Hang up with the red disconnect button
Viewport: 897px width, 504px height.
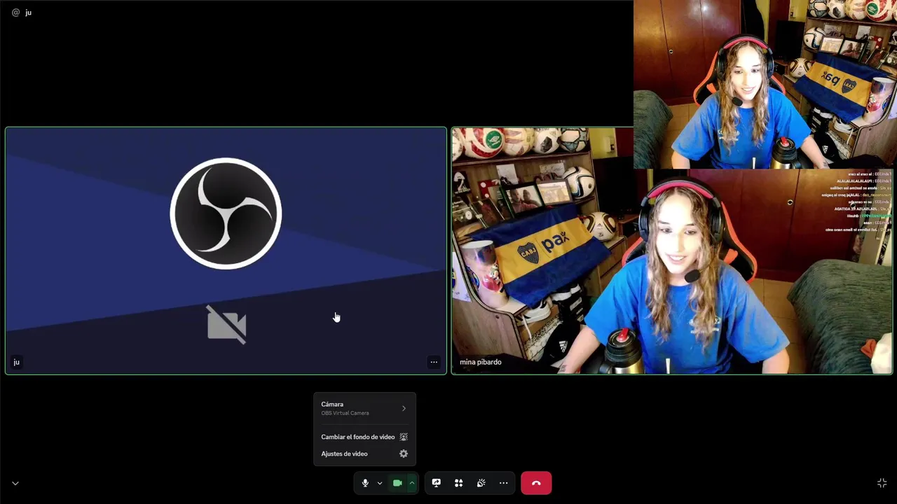point(536,483)
